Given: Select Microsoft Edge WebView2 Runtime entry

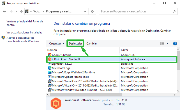Looking at the screenshot, I should click(73, 72).
